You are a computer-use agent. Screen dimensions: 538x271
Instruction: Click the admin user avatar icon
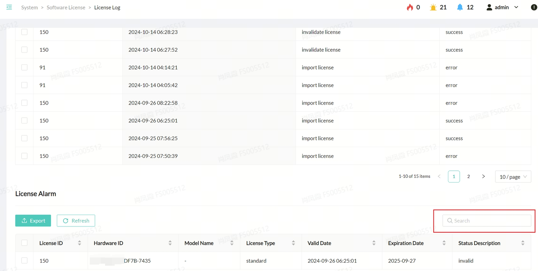pos(489,7)
